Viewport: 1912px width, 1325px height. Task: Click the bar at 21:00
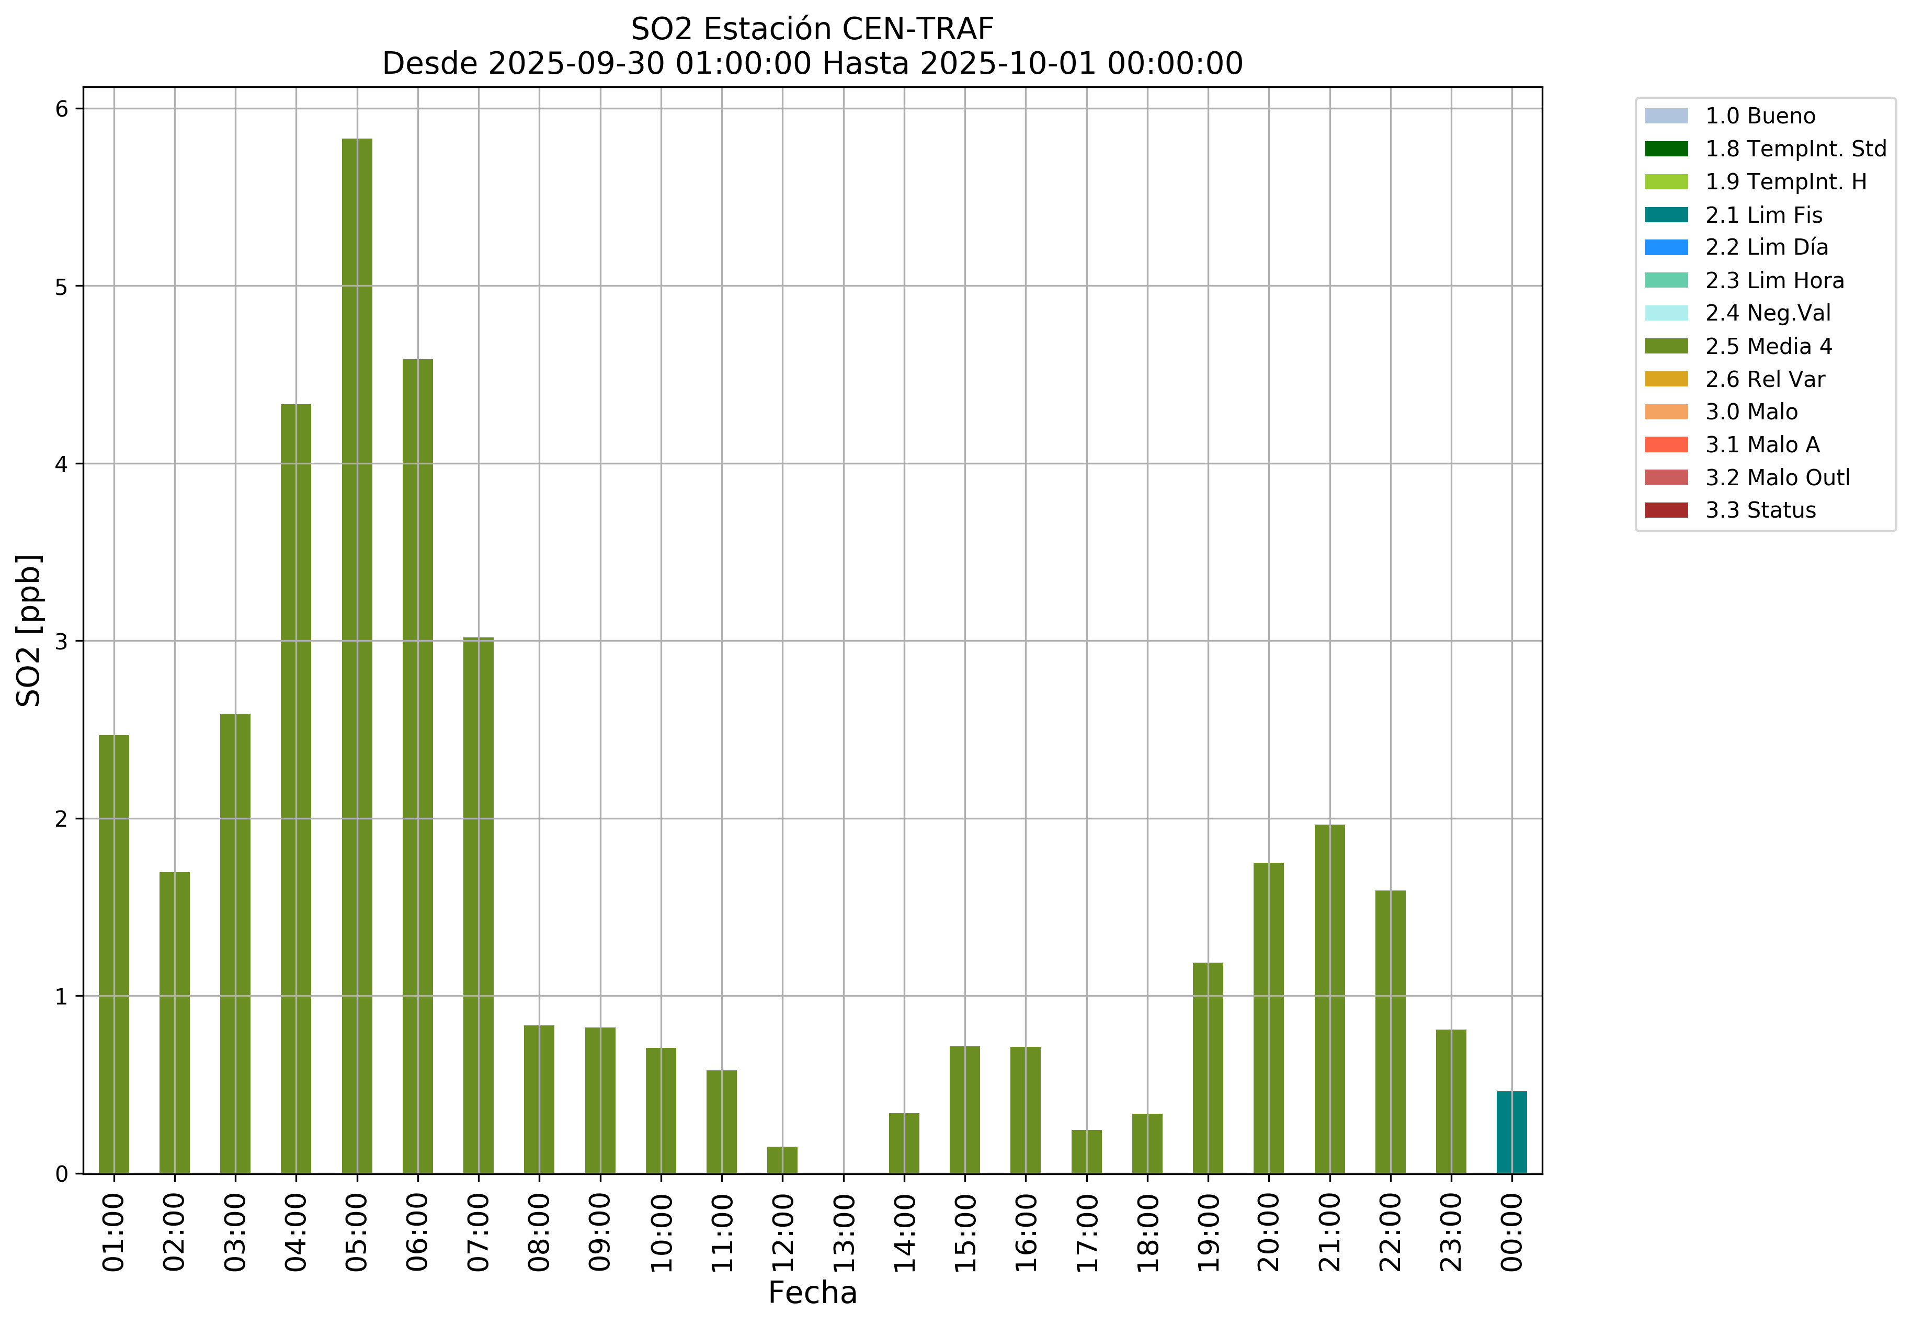point(1329,999)
